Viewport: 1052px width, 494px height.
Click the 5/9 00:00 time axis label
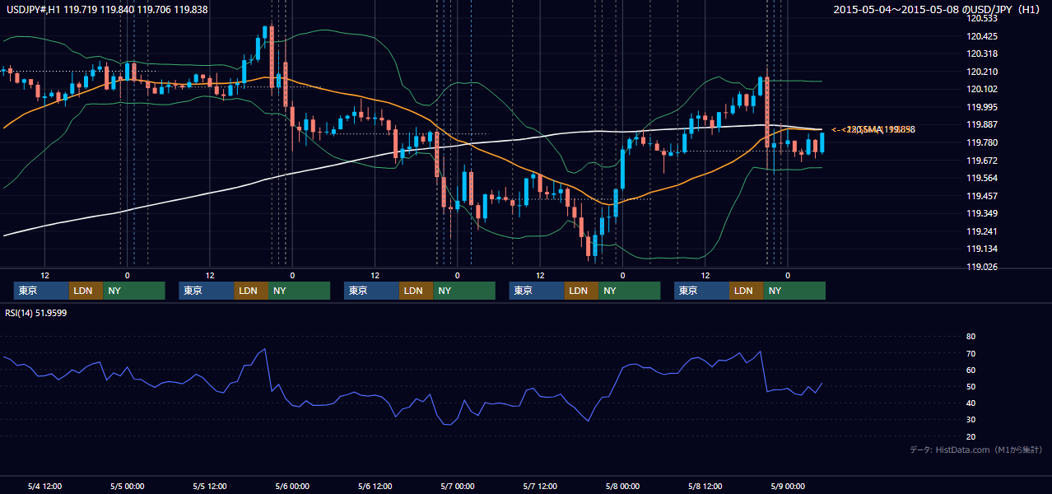(788, 486)
